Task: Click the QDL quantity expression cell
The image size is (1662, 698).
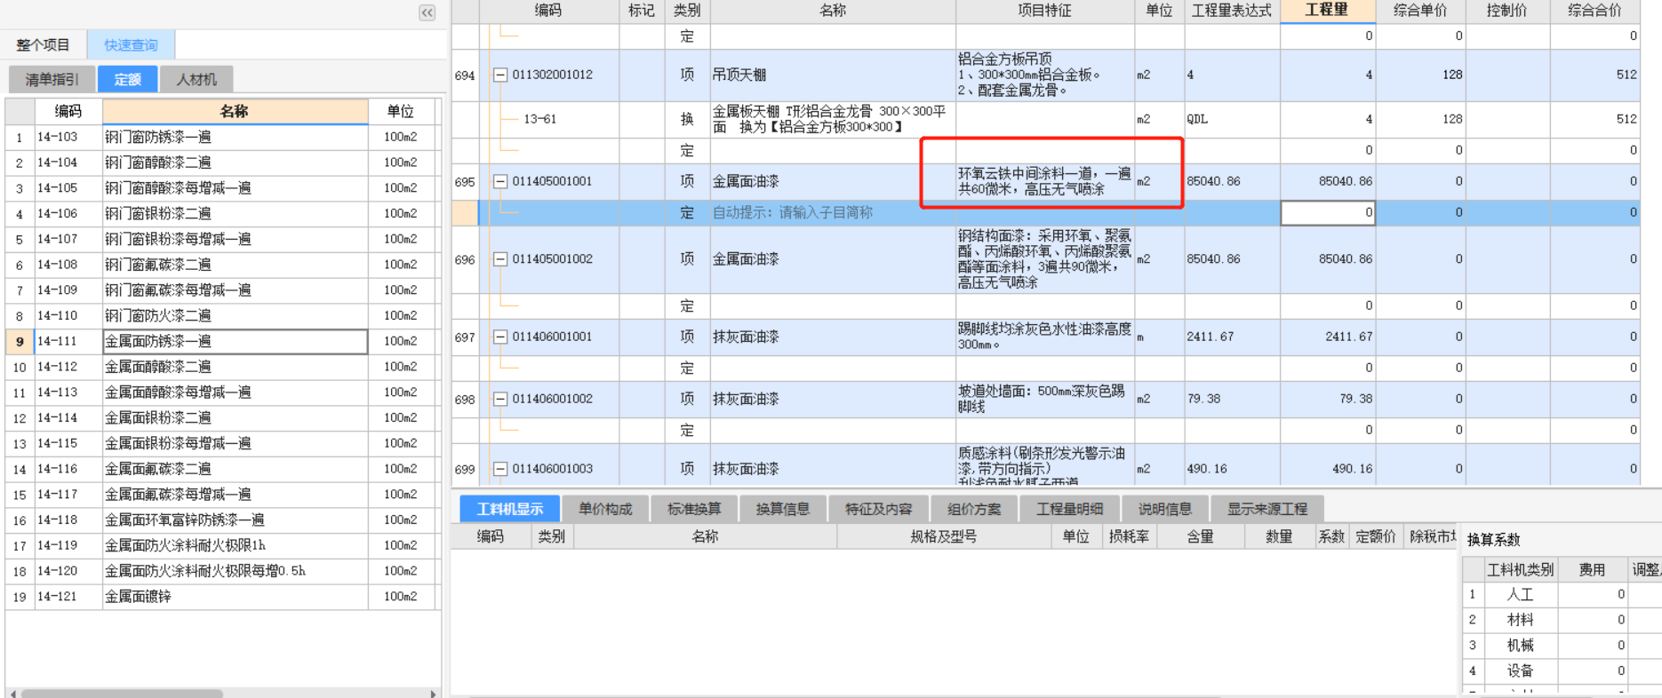Action: (x=1232, y=119)
